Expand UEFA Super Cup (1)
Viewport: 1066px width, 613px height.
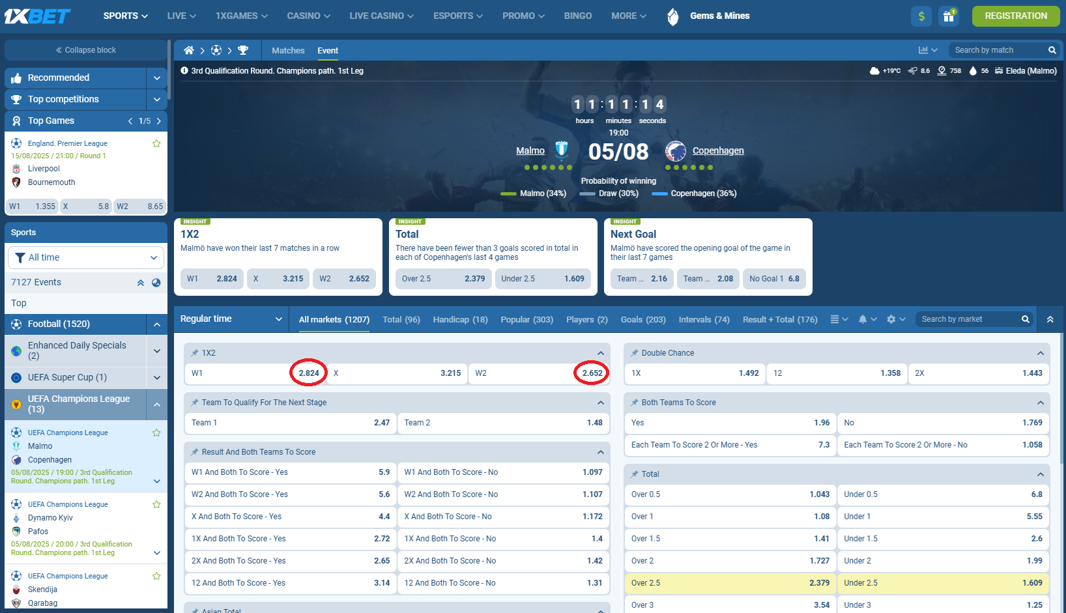(x=156, y=378)
